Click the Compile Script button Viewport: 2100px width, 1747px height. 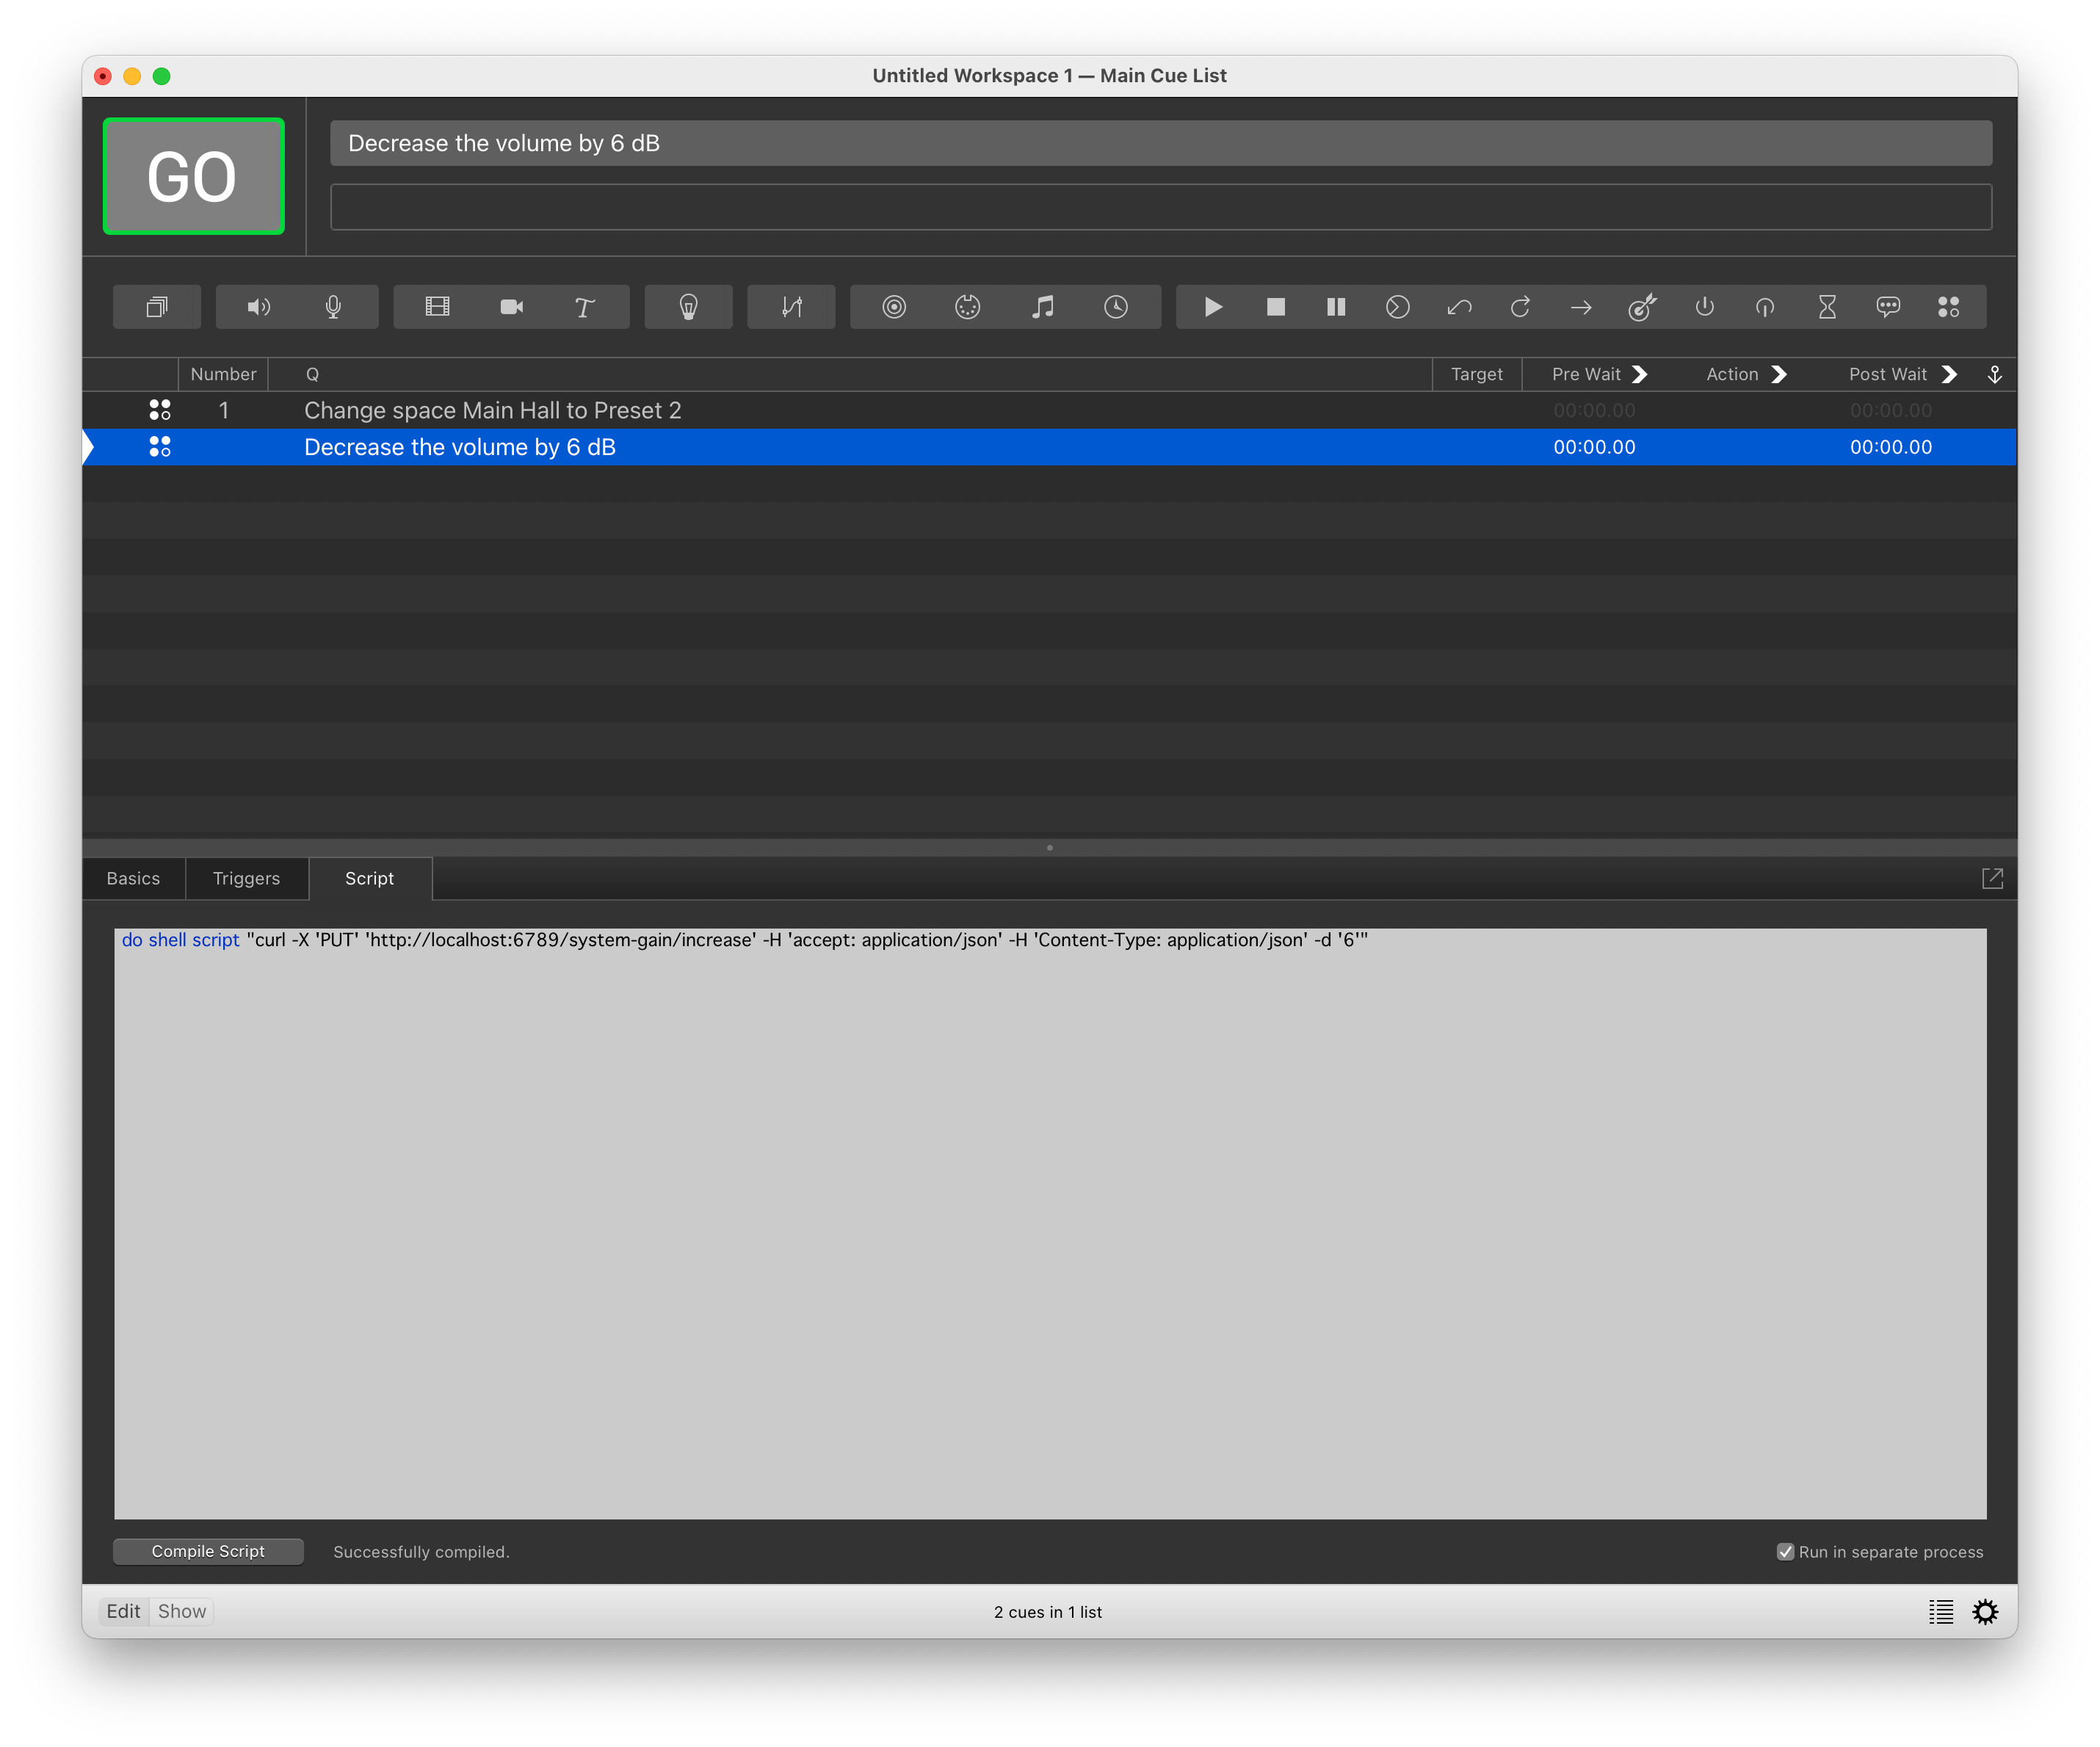[208, 1551]
